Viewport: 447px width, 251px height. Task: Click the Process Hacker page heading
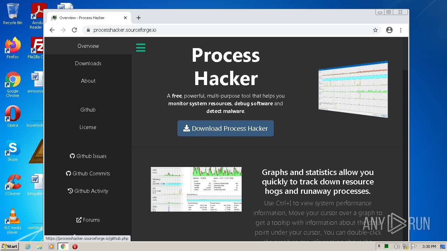coord(226,66)
